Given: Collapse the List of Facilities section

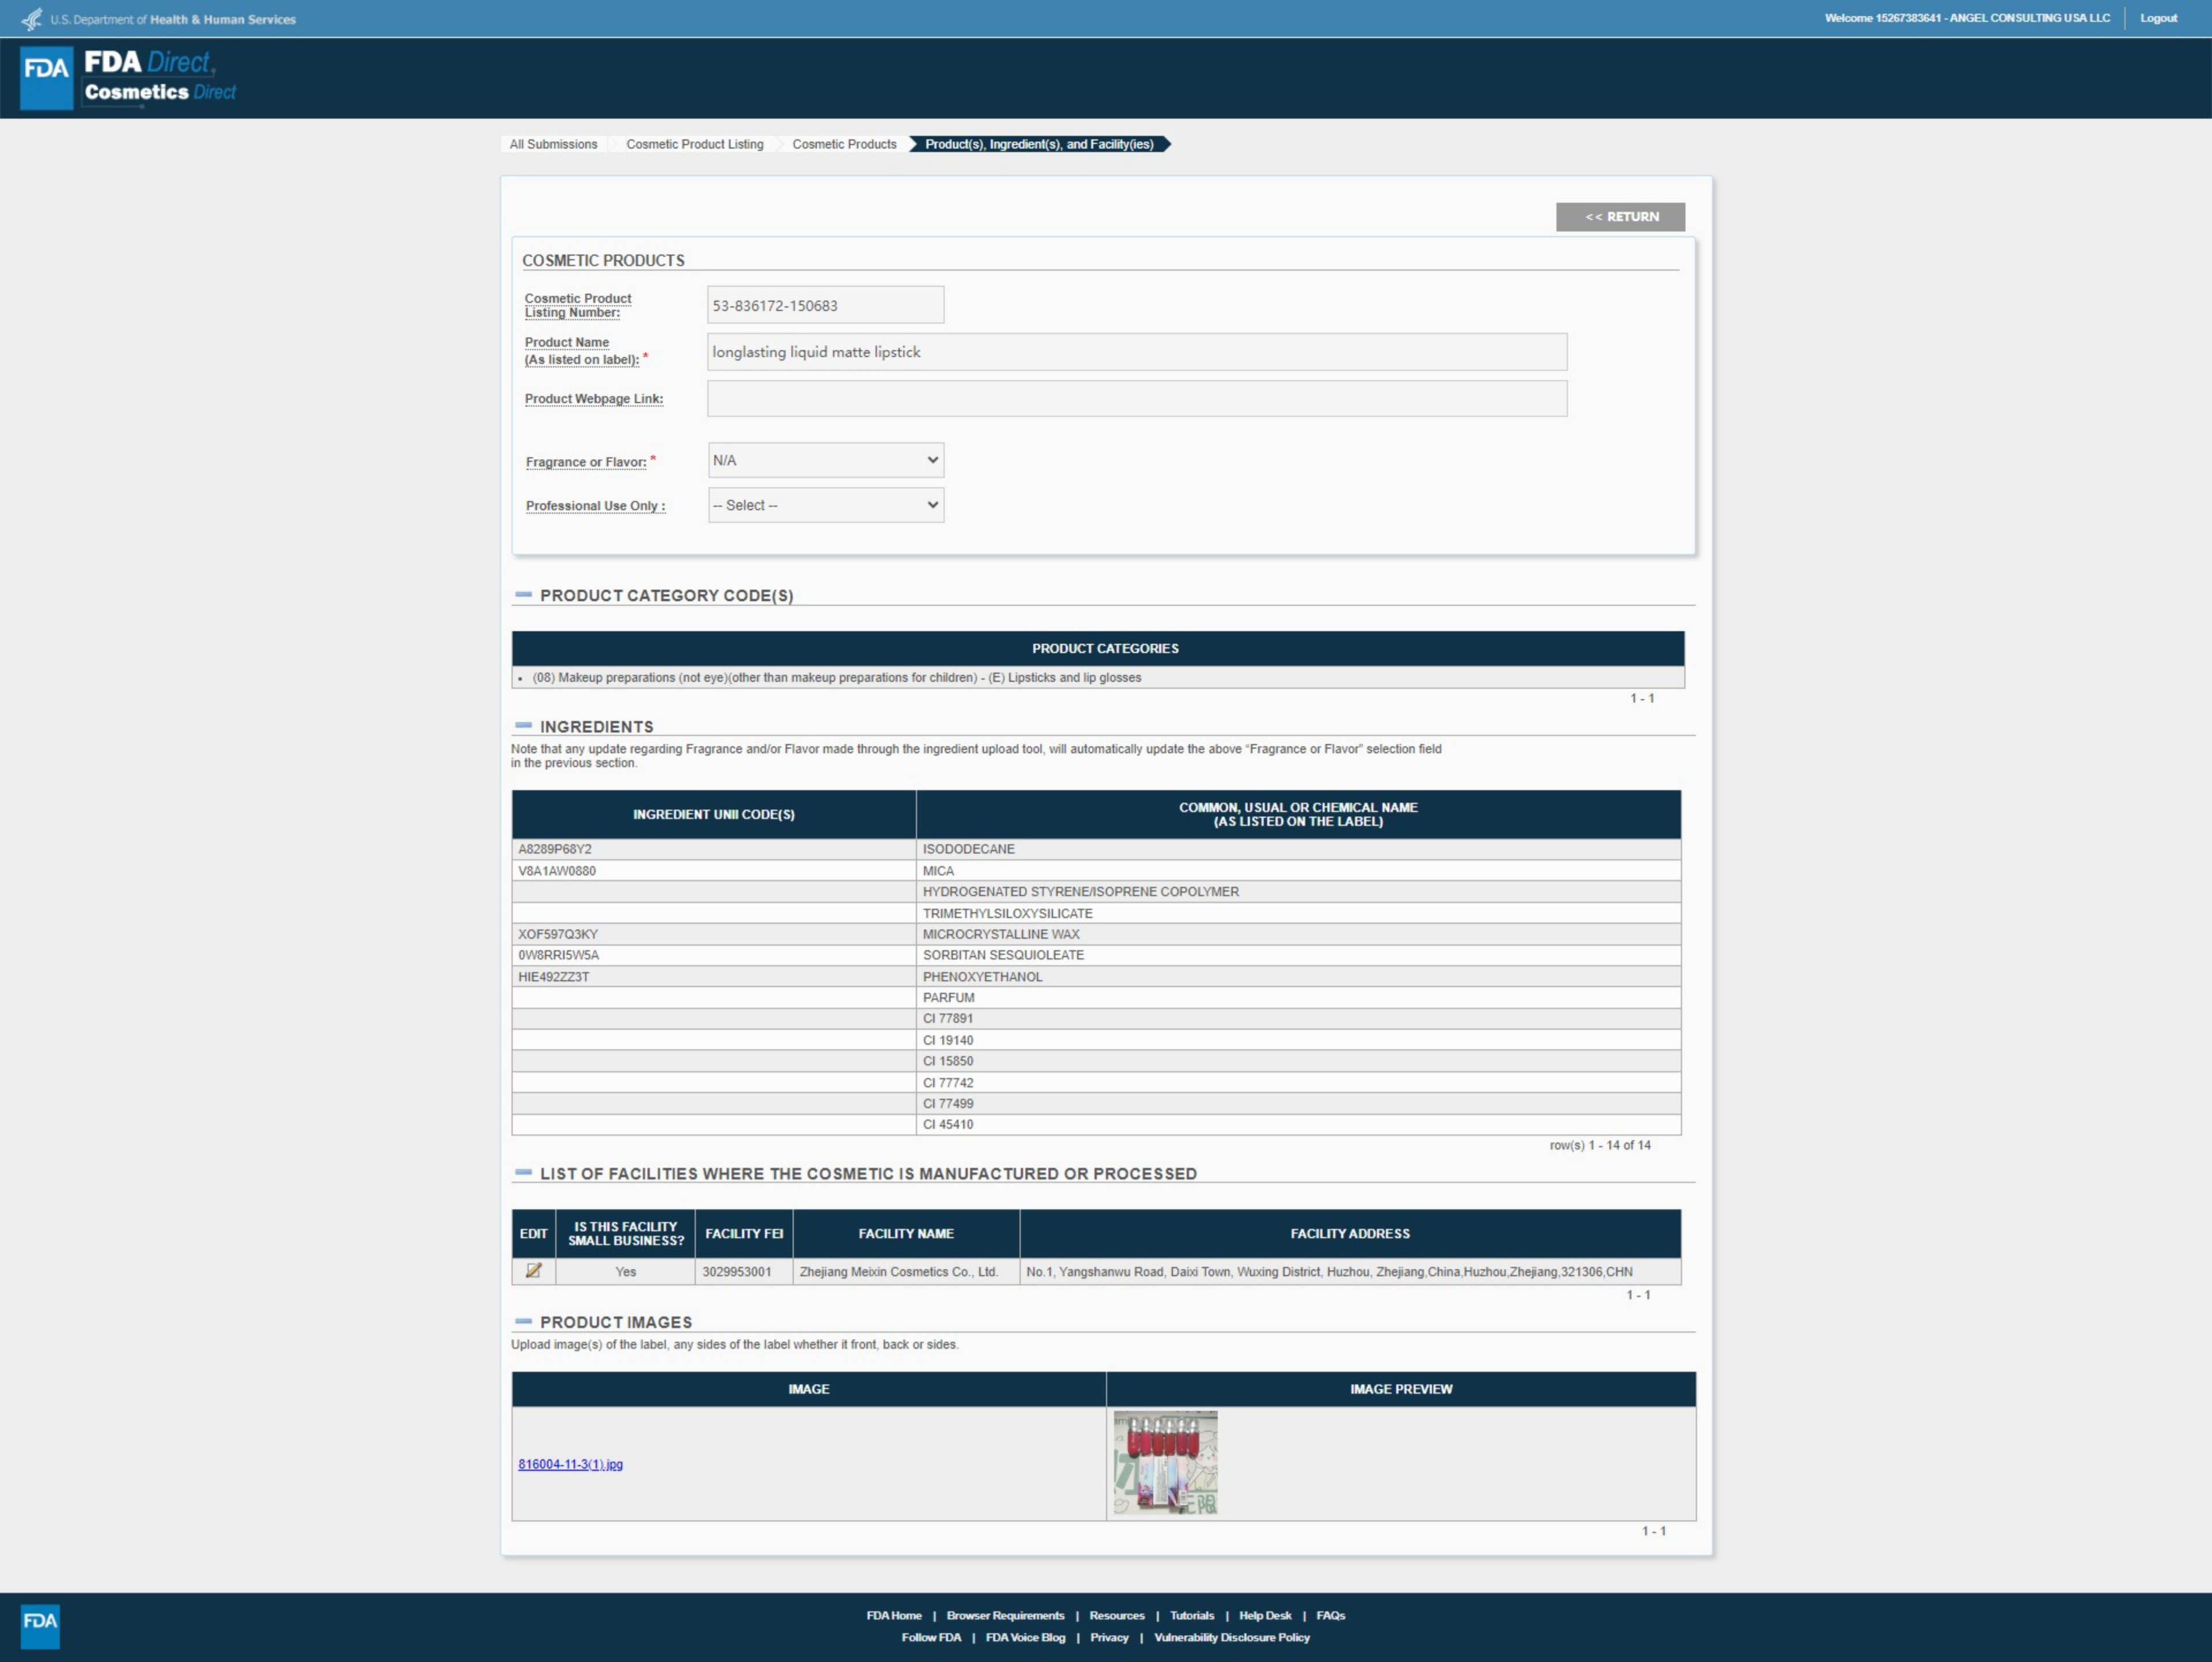Looking at the screenshot, I should [x=523, y=1172].
